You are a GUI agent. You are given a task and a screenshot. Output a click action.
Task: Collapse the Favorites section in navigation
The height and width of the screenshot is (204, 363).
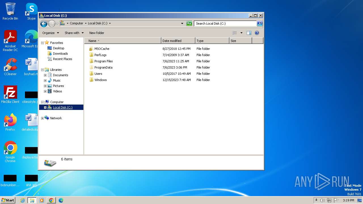click(43, 43)
